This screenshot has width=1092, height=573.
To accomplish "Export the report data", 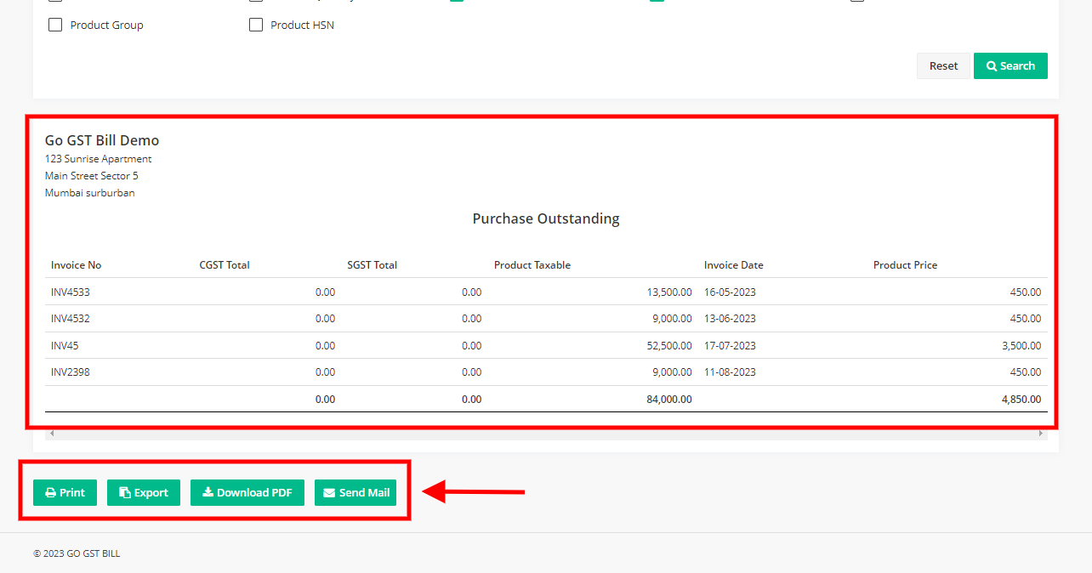I will [x=144, y=492].
